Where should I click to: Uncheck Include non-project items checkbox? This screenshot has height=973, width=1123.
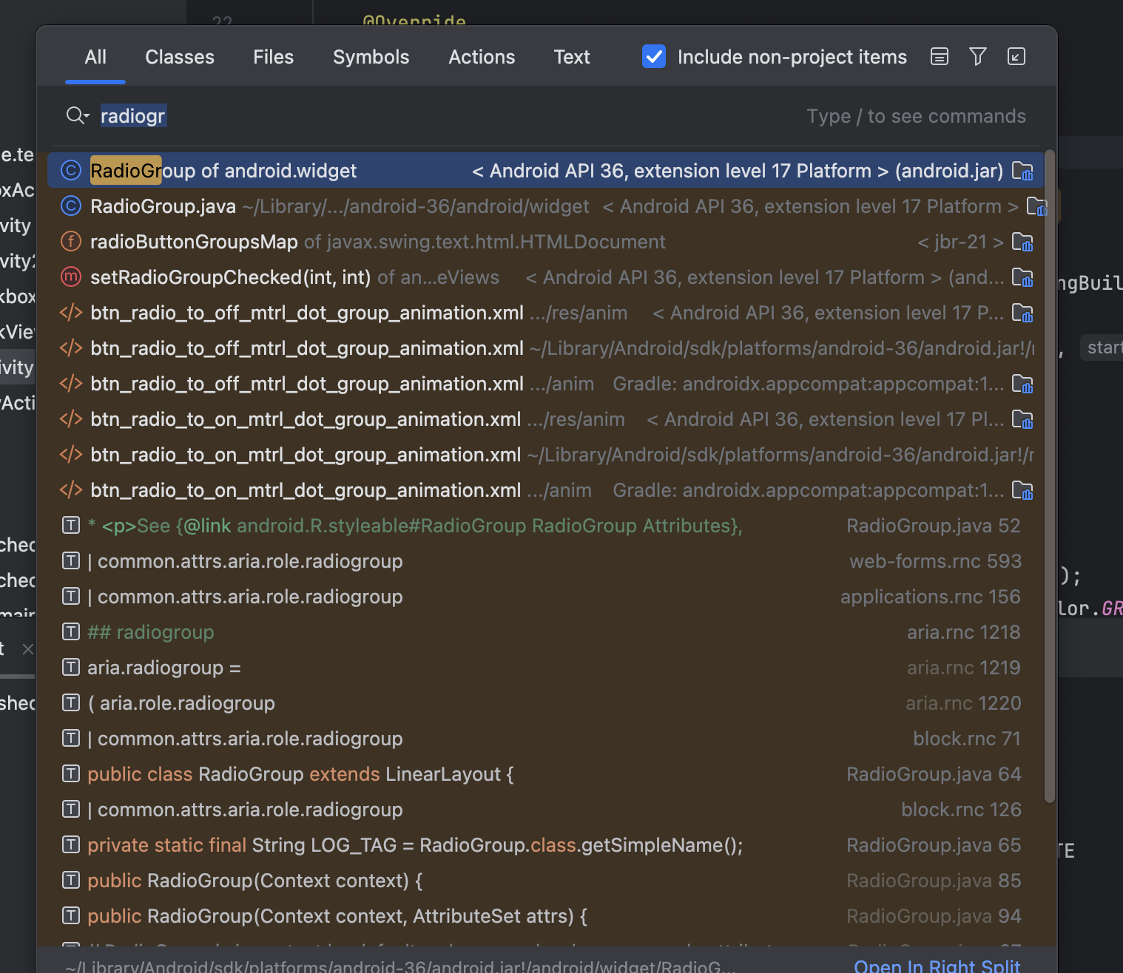(x=654, y=57)
